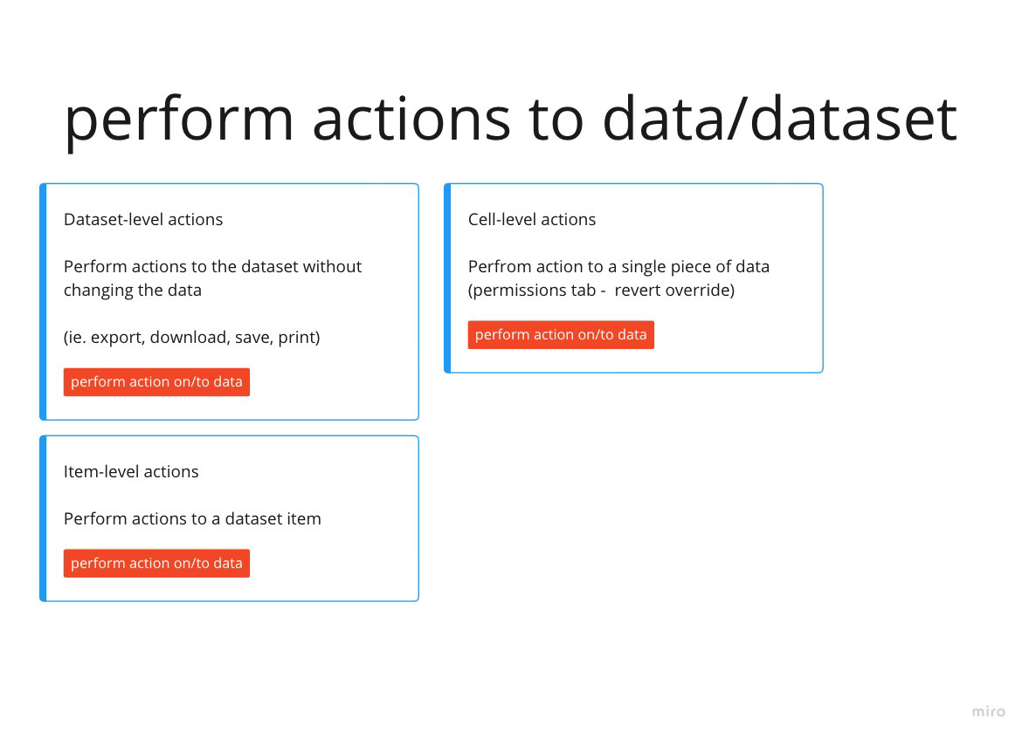Click the 'changing the data' text line

coord(133,290)
